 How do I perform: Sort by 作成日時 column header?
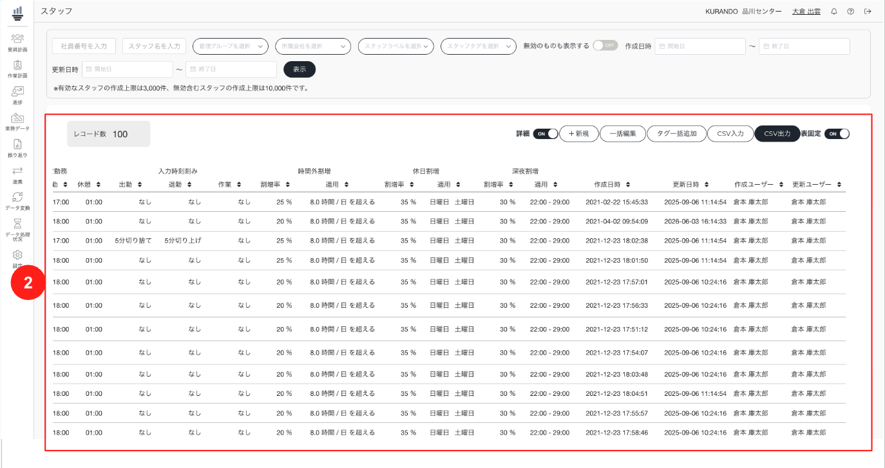click(612, 184)
